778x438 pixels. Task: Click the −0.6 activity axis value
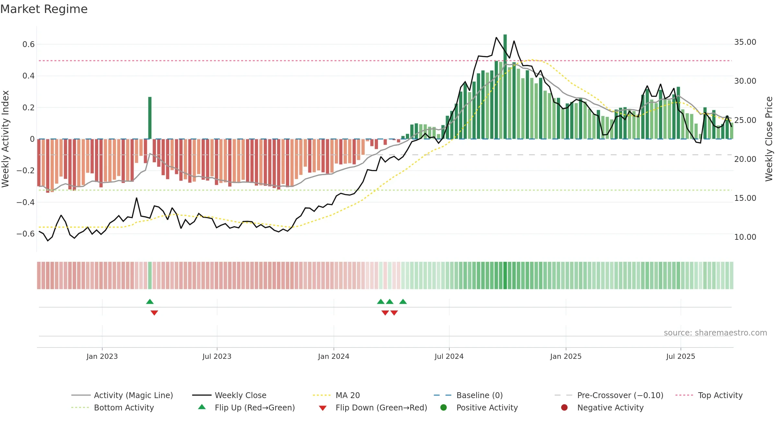pyautogui.click(x=26, y=234)
